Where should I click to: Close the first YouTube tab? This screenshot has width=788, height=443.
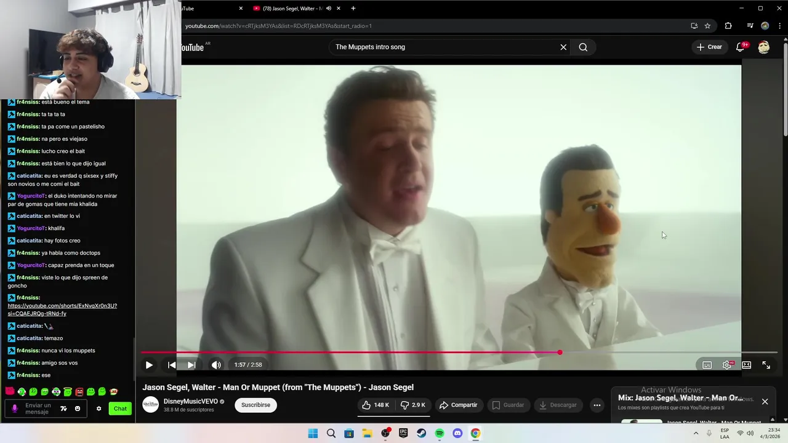tap(241, 9)
